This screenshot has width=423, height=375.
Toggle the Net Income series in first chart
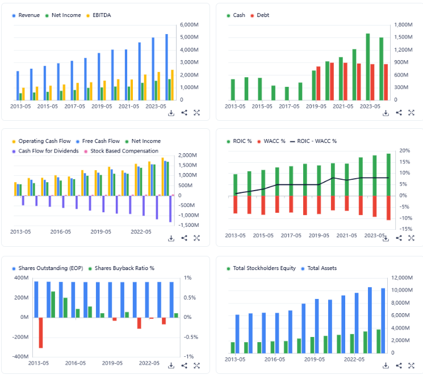tap(63, 15)
